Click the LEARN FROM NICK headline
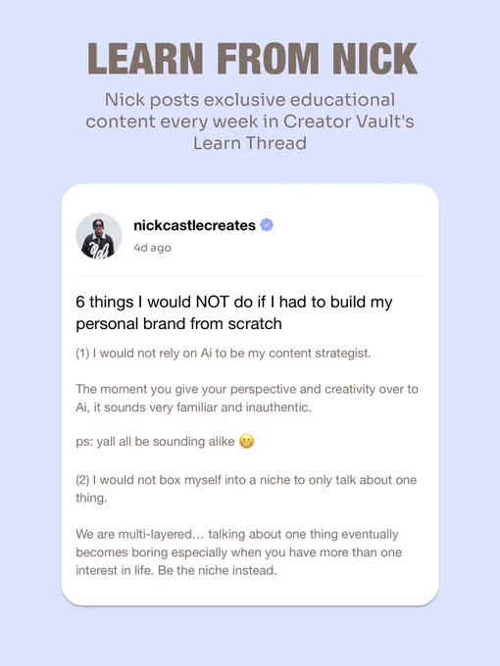The width and height of the screenshot is (500, 666). (253, 59)
